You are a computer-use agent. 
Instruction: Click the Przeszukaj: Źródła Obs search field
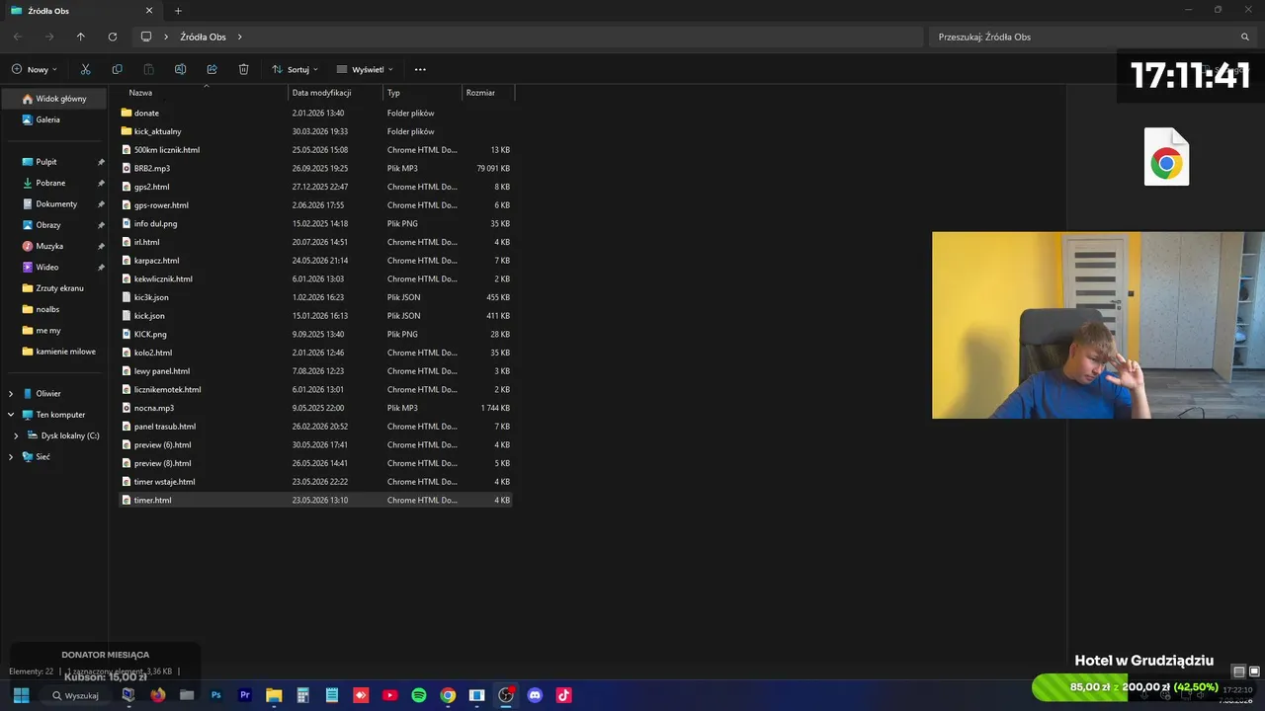(x=1095, y=37)
